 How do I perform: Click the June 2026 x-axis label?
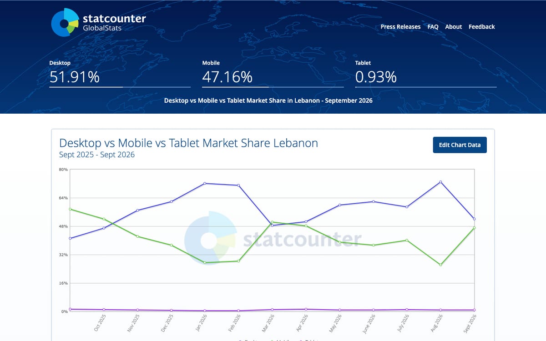[x=369, y=323]
